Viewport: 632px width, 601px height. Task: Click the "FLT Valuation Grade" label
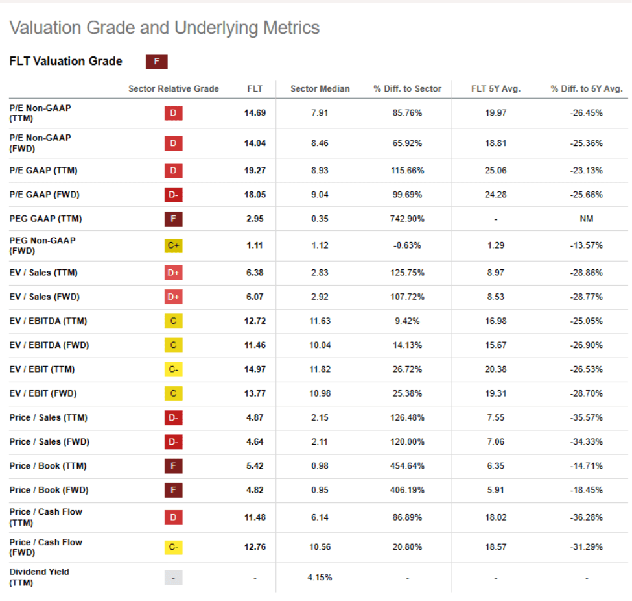[65, 61]
